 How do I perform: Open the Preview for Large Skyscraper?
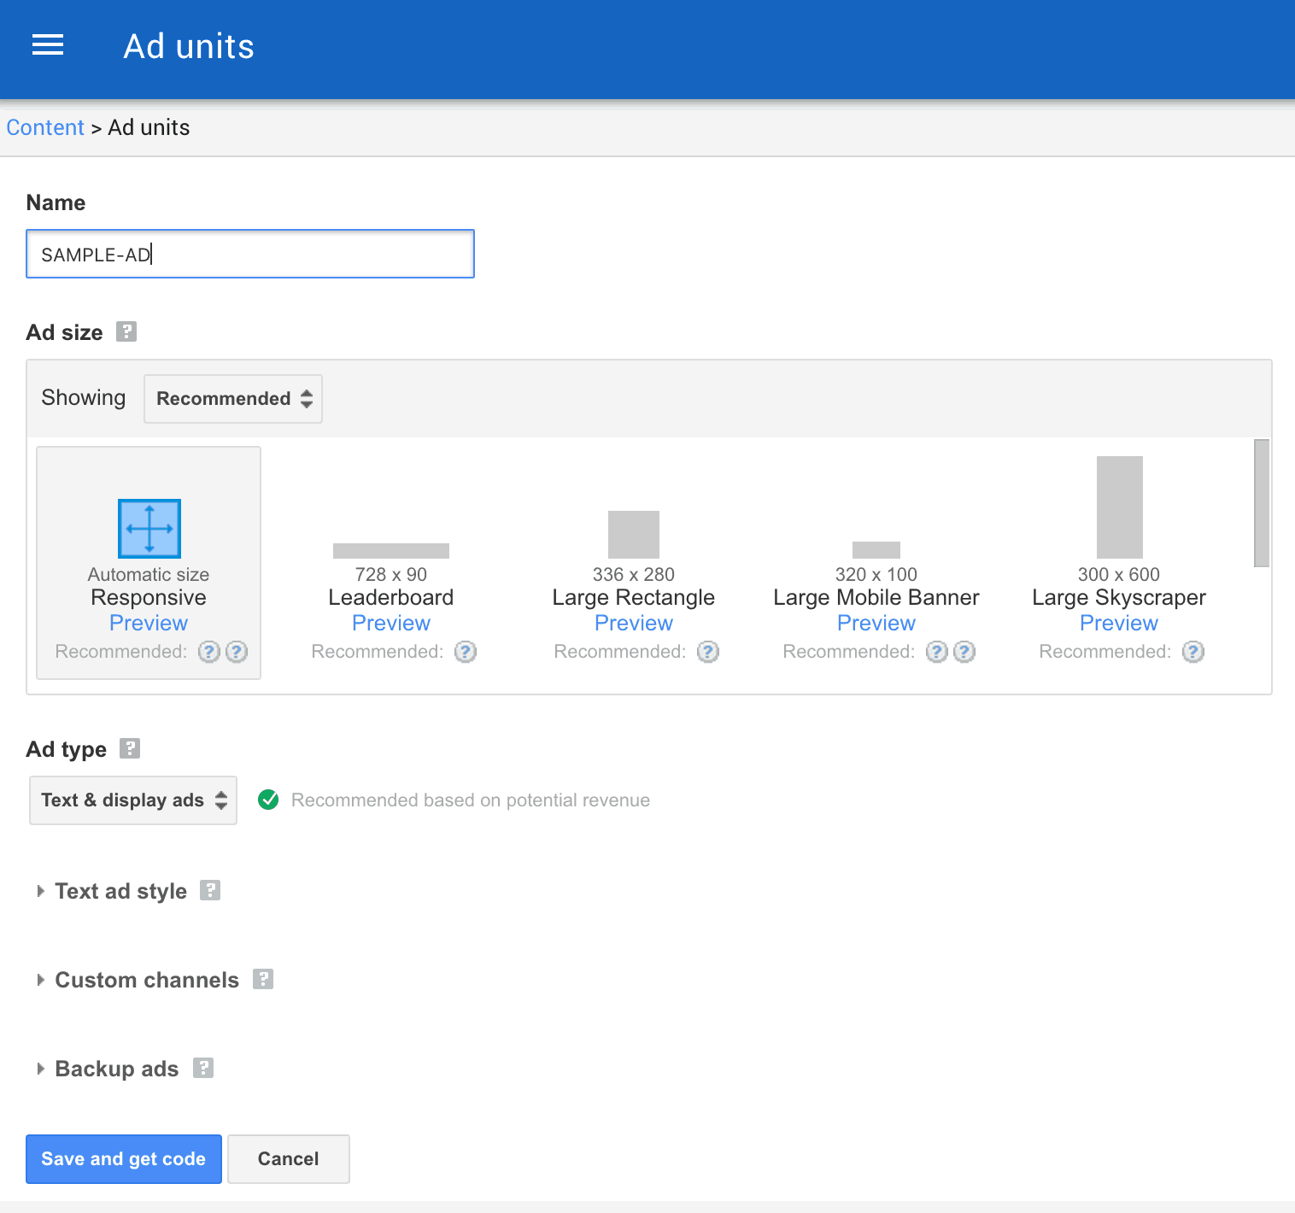(1119, 623)
